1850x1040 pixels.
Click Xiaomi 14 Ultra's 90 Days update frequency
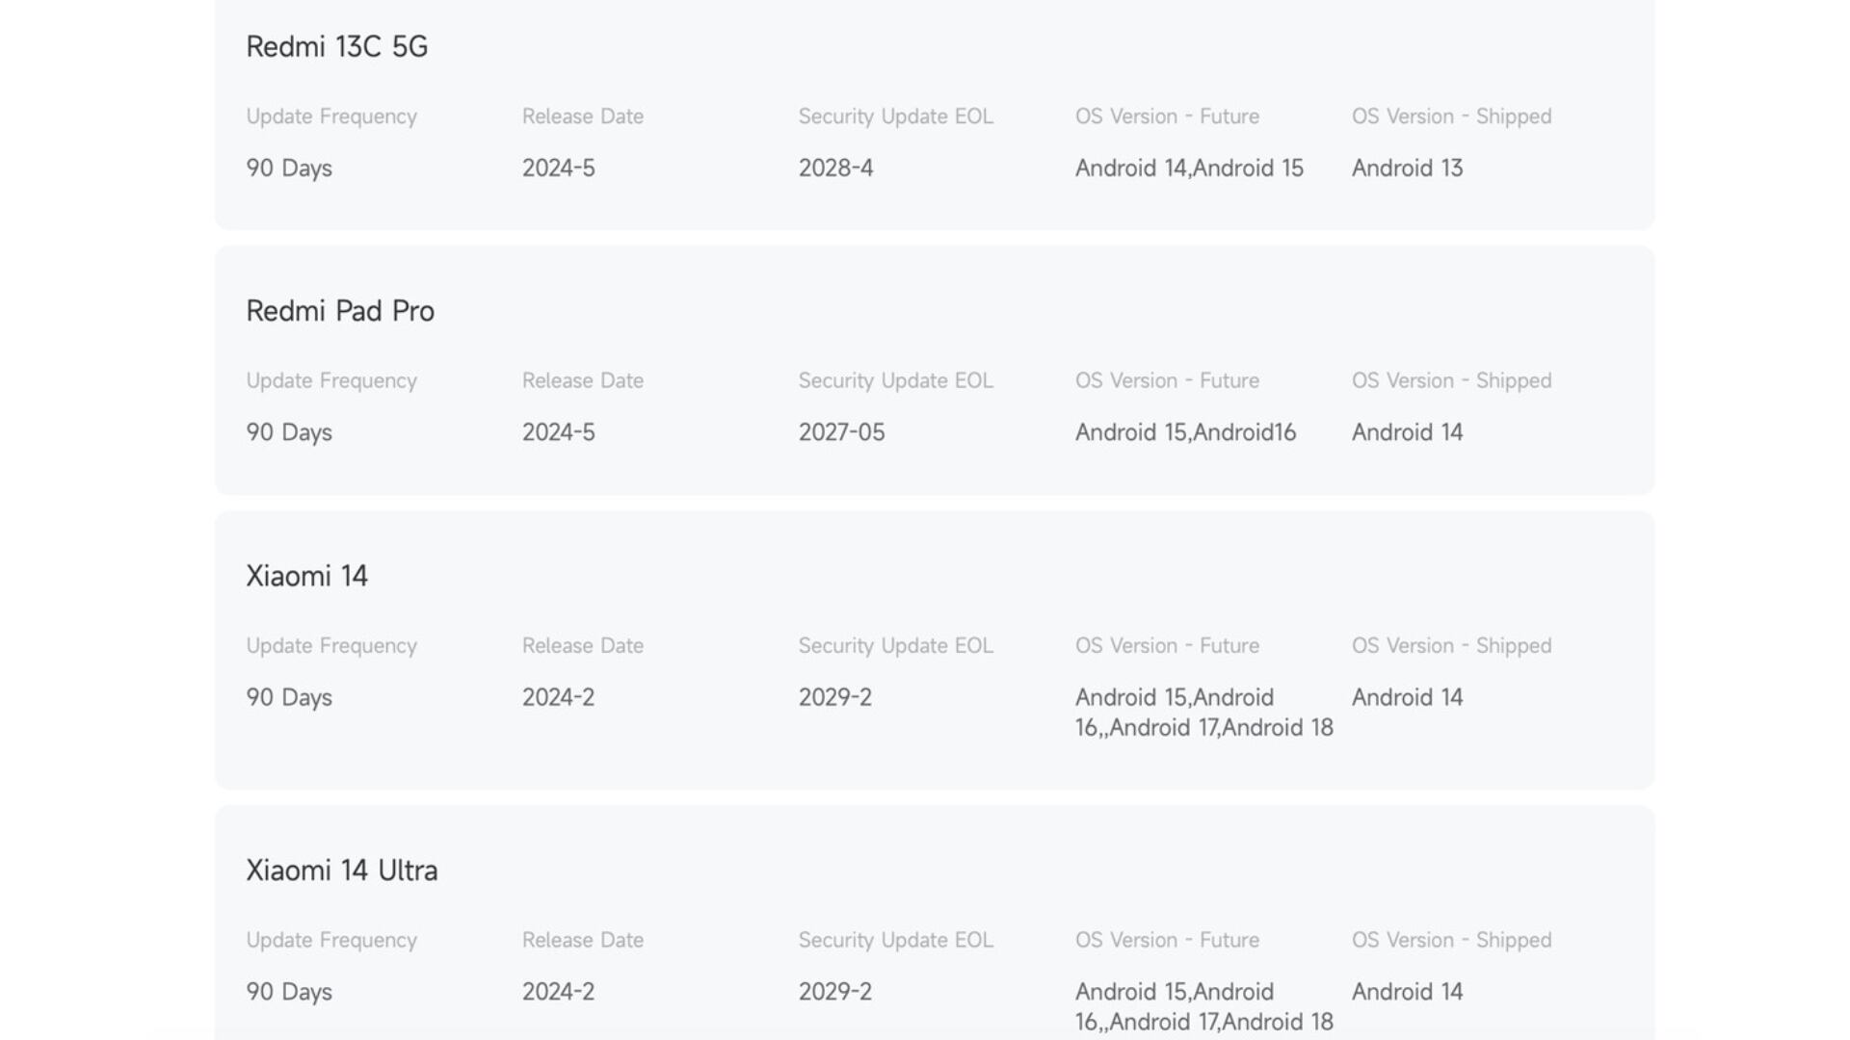tap(288, 992)
